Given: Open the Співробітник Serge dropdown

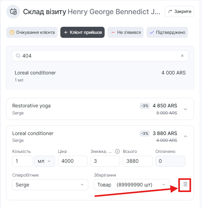Looking at the screenshot, I should (x=50, y=185).
